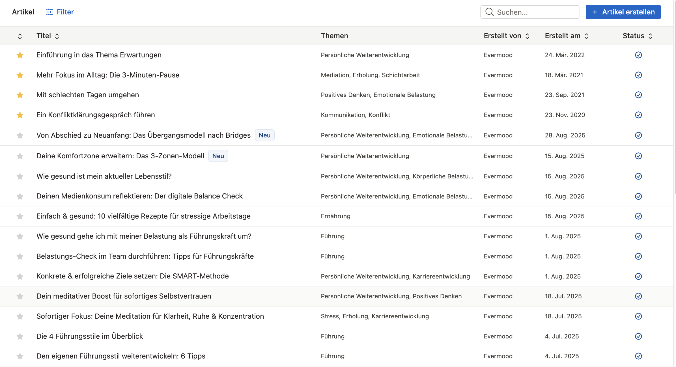This screenshot has height=367, width=676.
Task: Star the Deine Komfortzone erweitern article
Action: [20, 156]
